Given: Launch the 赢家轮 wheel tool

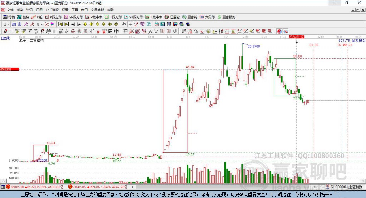Looking at the screenshot, I should [x=190, y=17].
